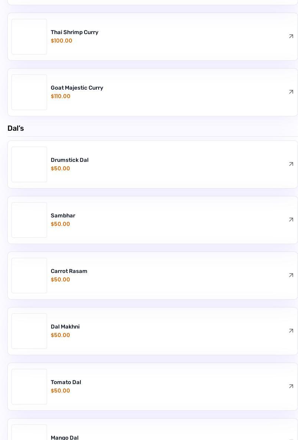
Task: Open the Goat Majestic Curry name link
Action: point(77,88)
